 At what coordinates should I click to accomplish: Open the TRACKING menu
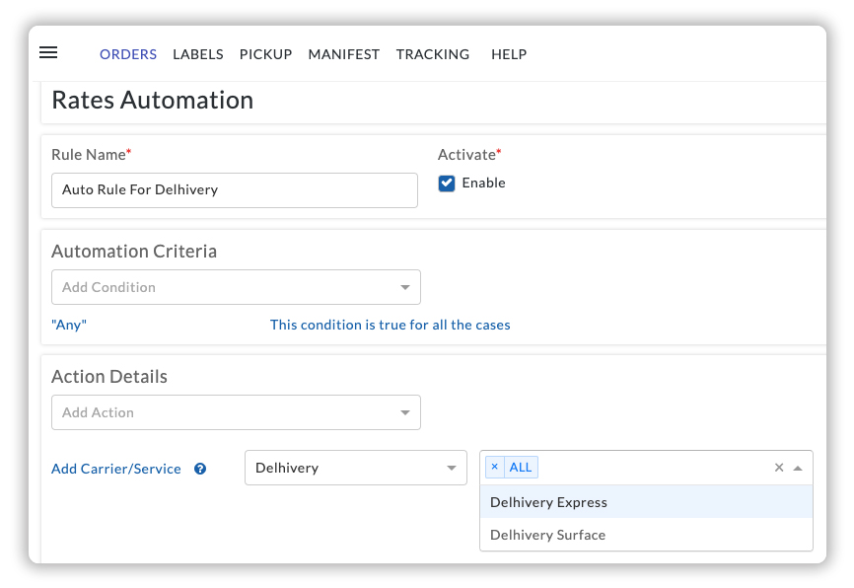pos(433,54)
